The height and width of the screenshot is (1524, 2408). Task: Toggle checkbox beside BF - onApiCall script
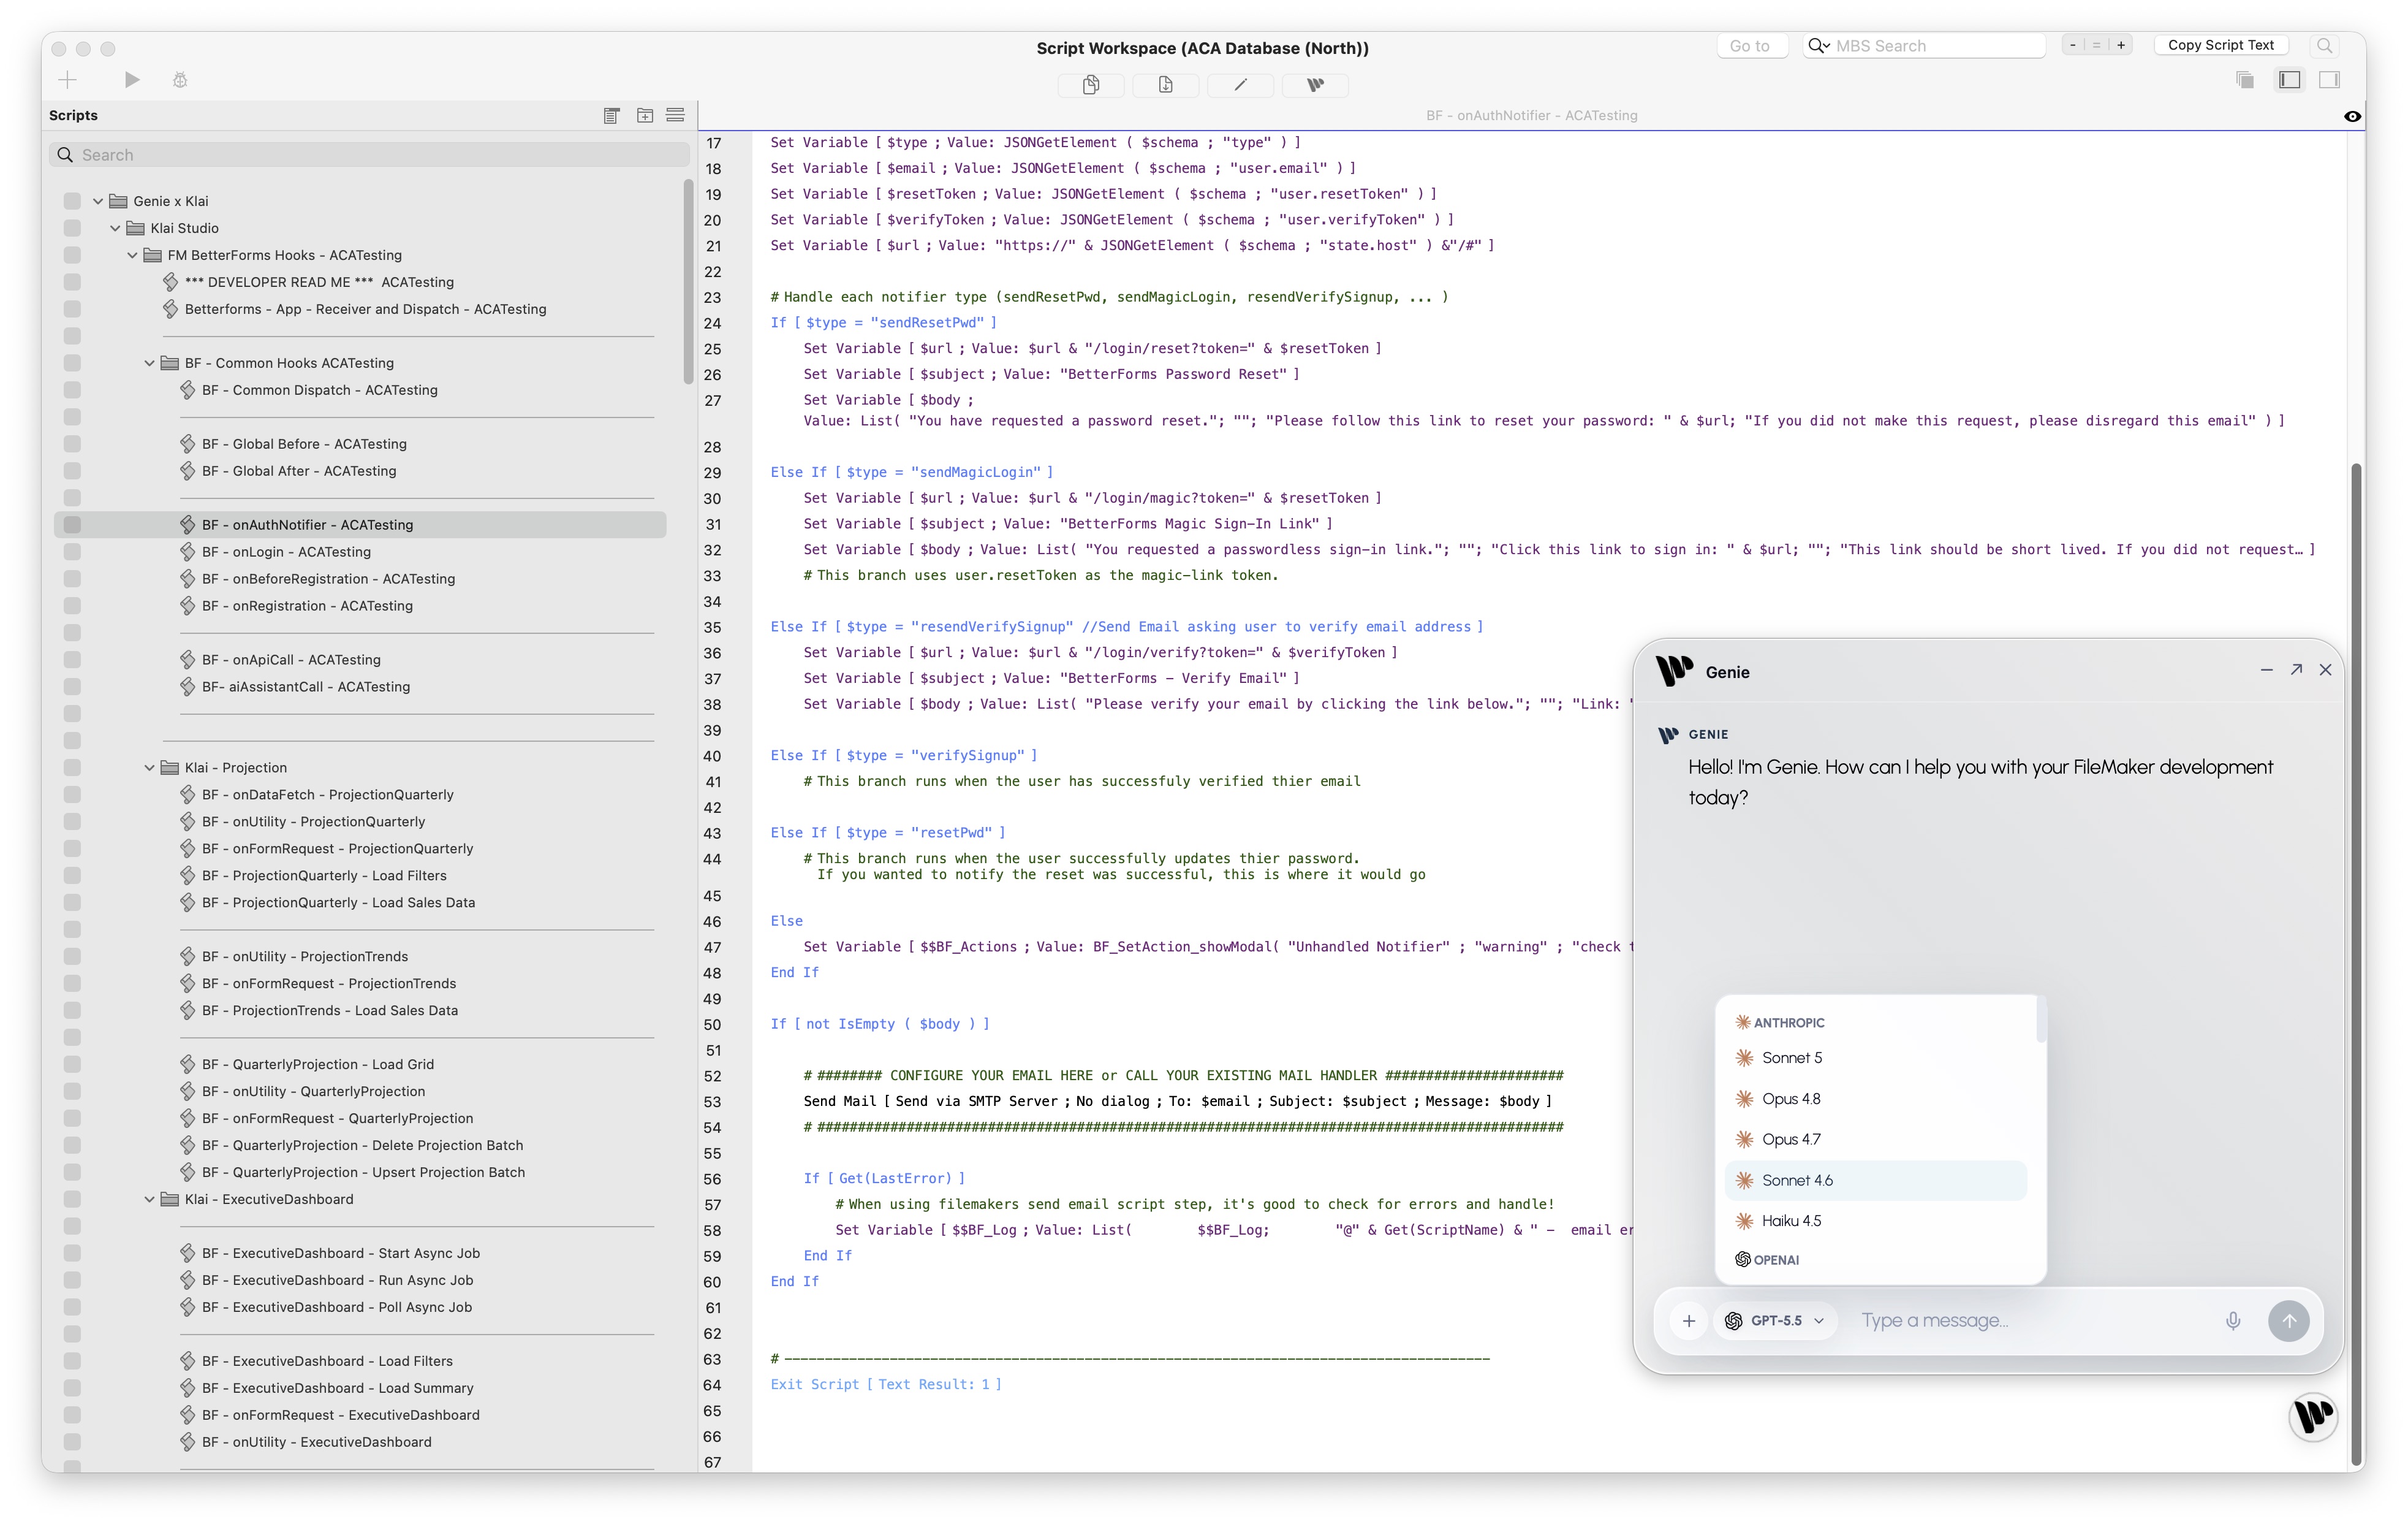pos(72,660)
